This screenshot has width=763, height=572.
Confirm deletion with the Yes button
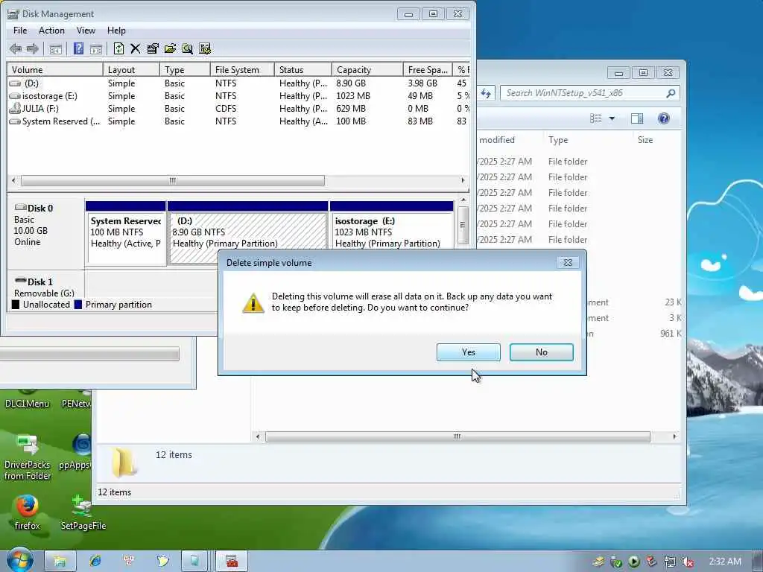point(468,352)
